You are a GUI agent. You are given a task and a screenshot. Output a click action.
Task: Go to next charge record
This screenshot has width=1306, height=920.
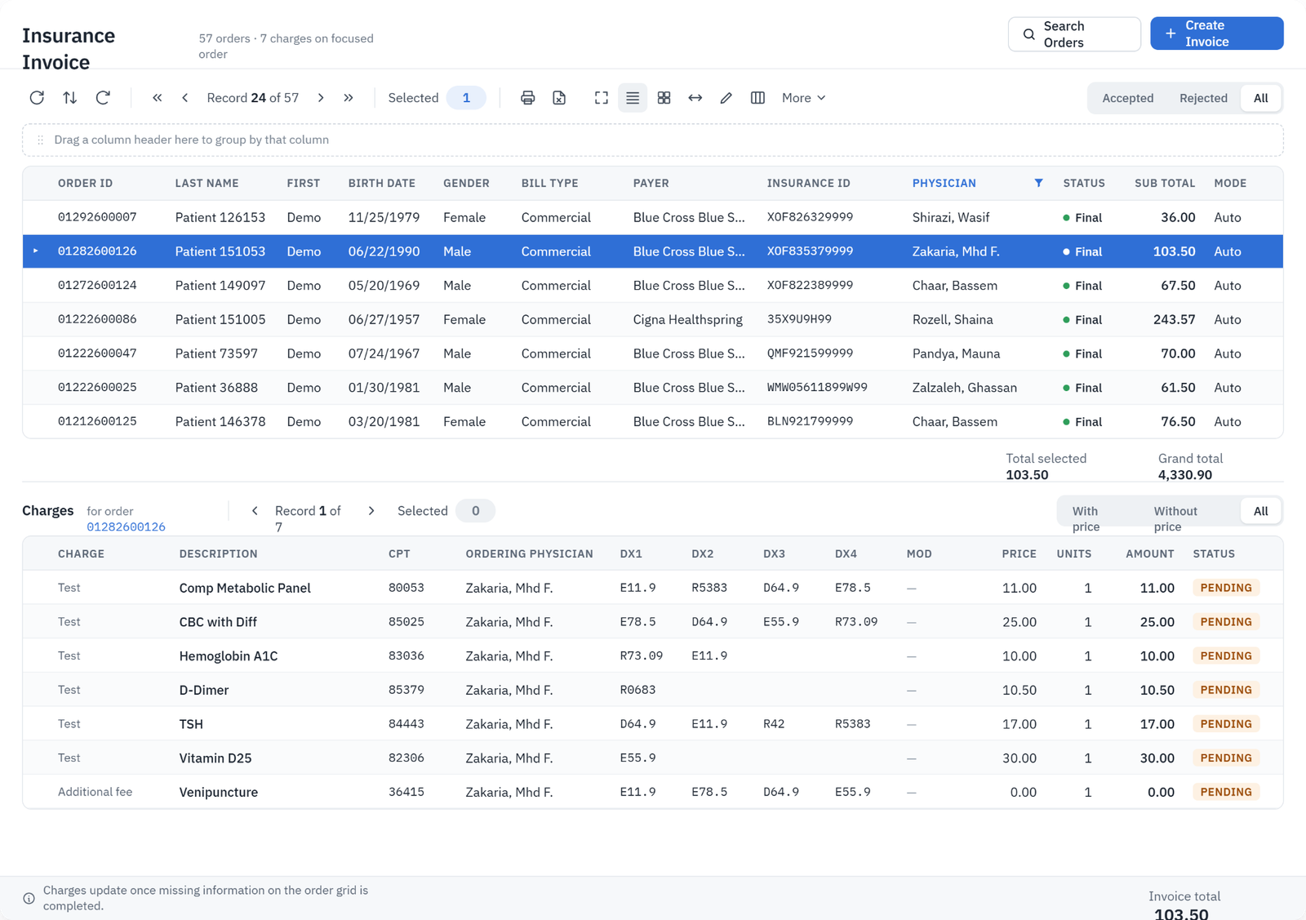pos(371,511)
